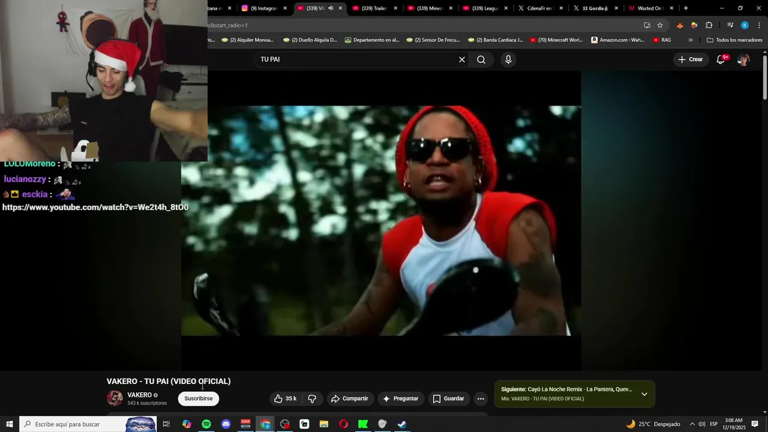768x432 pixels.
Task: Open the Windows notification center icon
Action: (x=755, y=424)
